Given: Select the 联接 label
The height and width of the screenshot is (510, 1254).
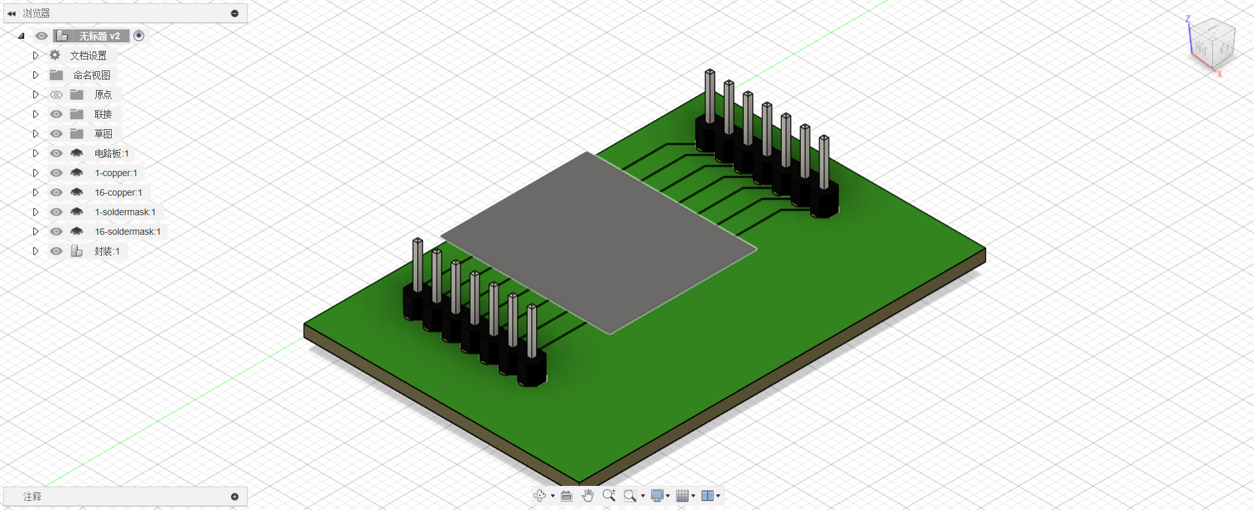Looking at the screenshot, I should coord(103,114).
